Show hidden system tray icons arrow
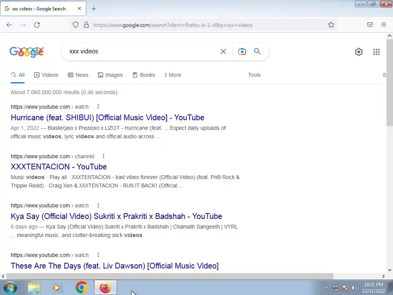 point(326,288)
